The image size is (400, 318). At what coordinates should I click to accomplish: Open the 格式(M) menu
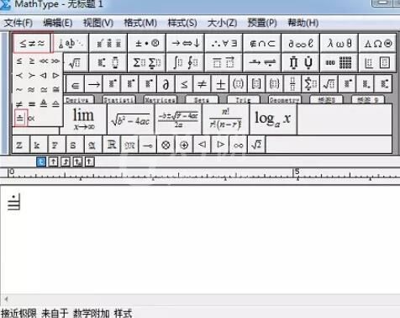coord(140,23)
